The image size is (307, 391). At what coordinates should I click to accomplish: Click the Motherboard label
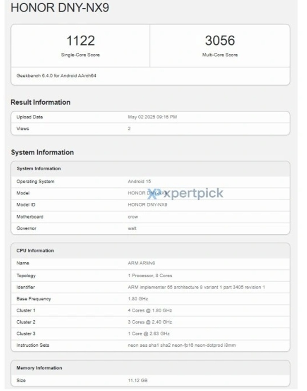(x=30, y=217)
